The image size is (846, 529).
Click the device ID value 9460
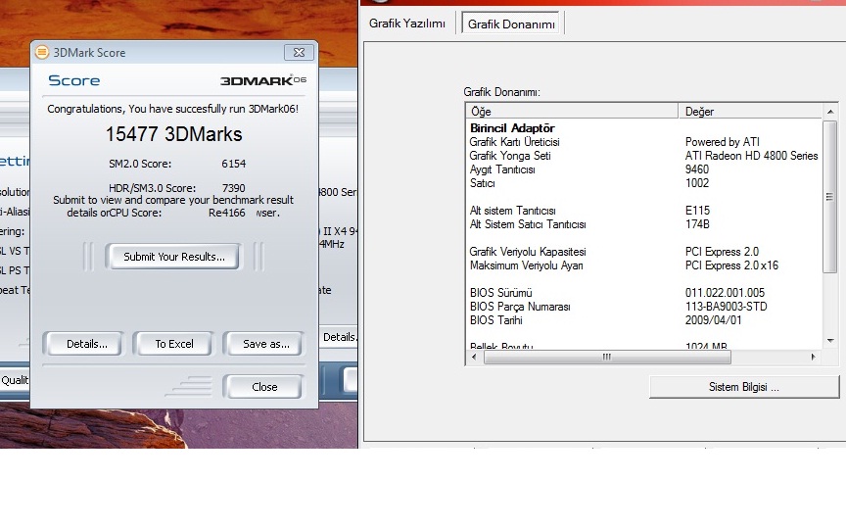pyautogui.click(x=697, y=169)
